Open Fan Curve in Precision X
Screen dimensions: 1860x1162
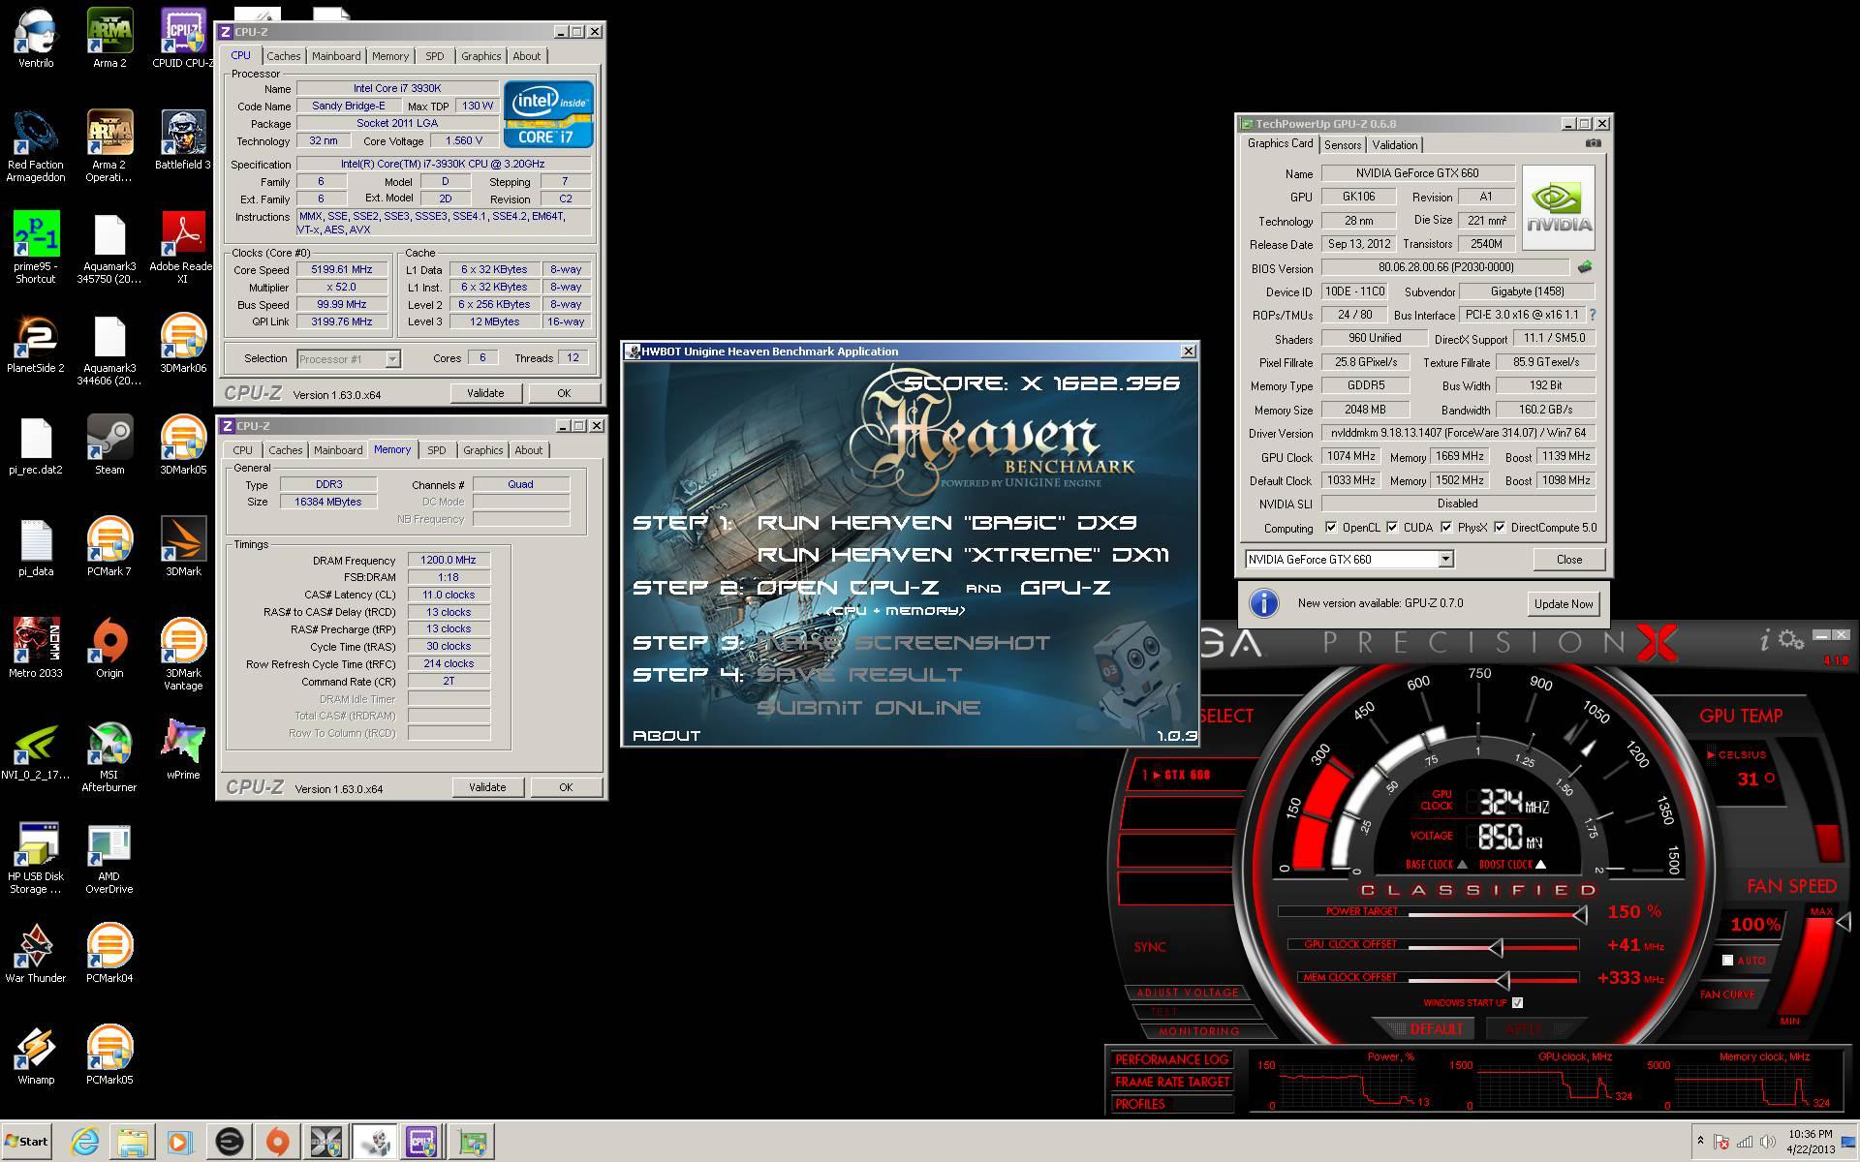(x=1727, y=994)
